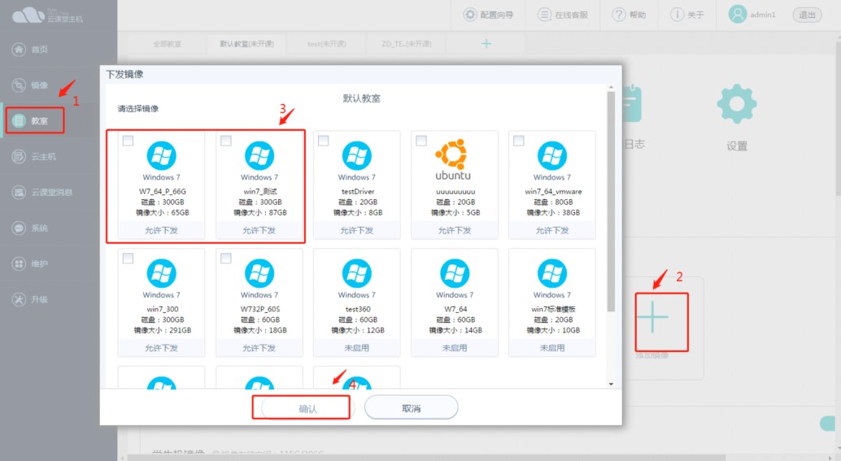The width and height of the screenshot is (841, 461).
Task: Switch to the 全部教室 tab
Action: 168,44
